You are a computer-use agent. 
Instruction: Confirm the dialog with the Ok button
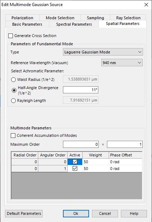point(76,213)
